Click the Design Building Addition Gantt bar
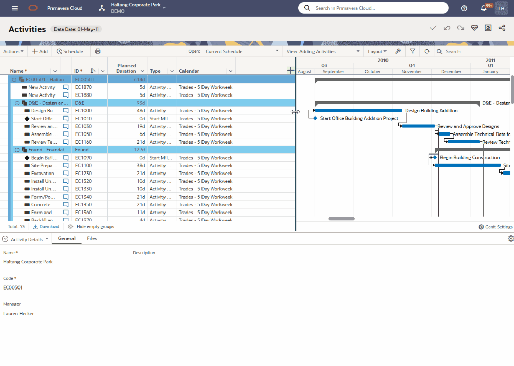The height and width of the screenshot is (366, 514). 359,110
